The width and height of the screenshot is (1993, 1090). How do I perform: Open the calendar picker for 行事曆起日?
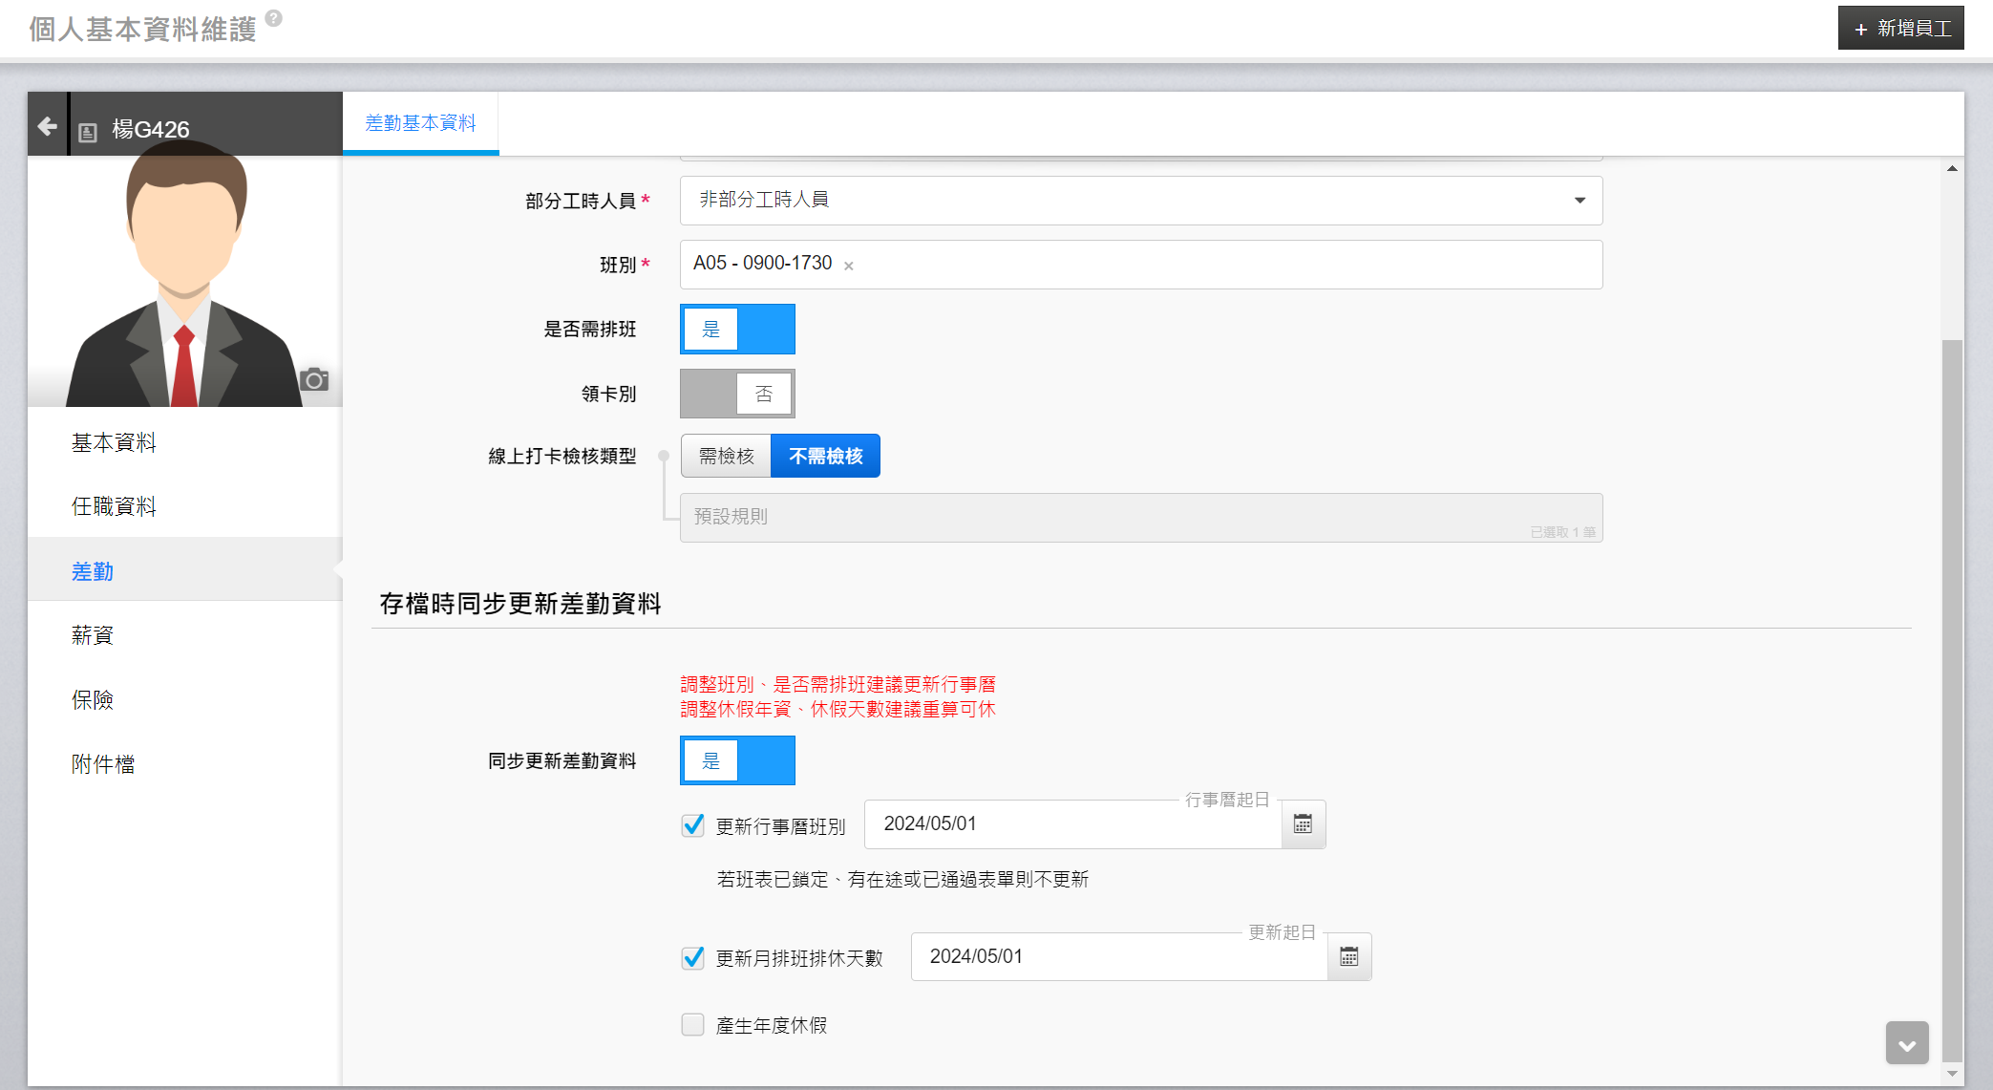[x=1303, y=823]
